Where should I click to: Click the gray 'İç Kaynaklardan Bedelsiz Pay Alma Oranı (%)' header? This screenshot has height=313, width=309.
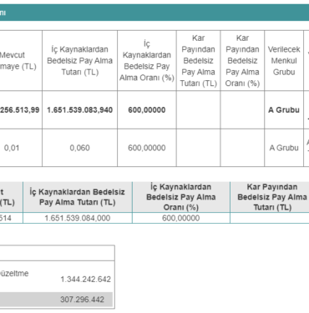[x=181, y=197]
